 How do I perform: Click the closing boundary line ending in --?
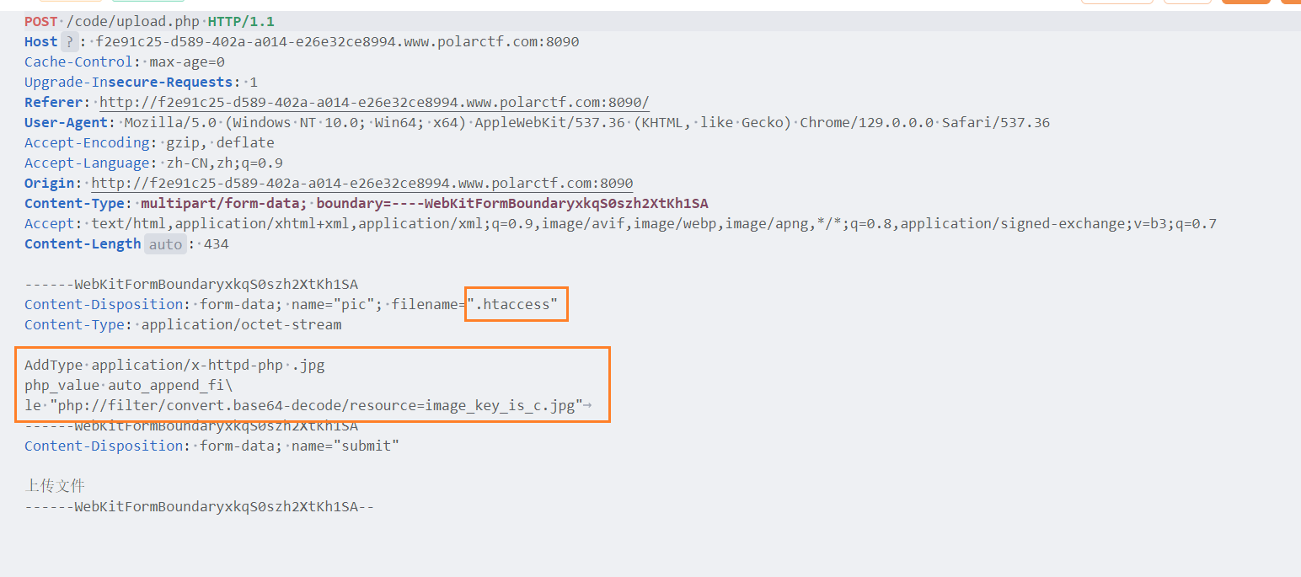point(200,506)
